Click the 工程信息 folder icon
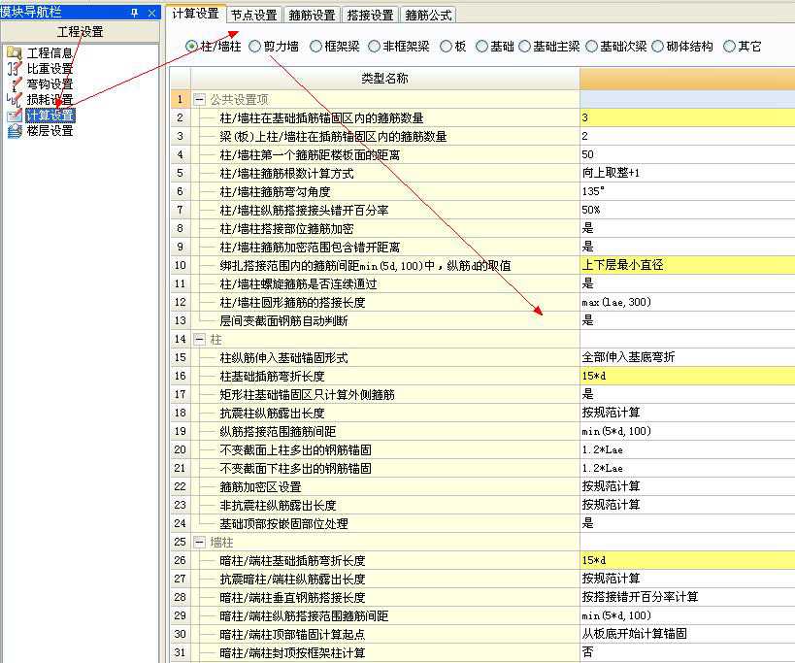795x663 pixels. [x=15, y=52]
